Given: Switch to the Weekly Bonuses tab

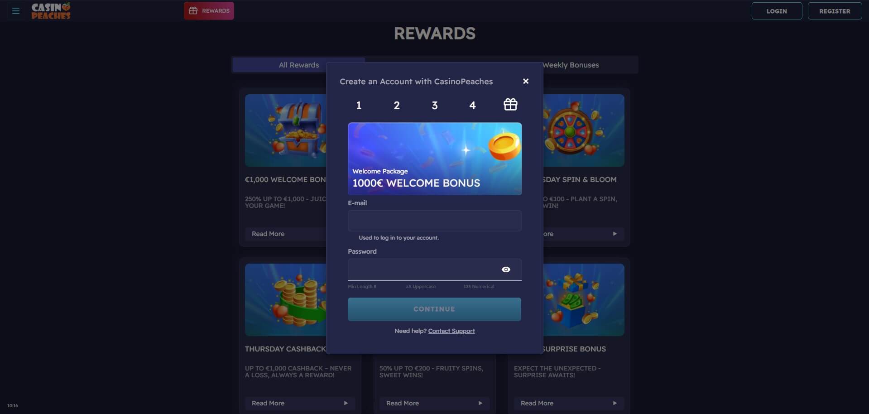Looking at the screenshot, I should point(571,65).
